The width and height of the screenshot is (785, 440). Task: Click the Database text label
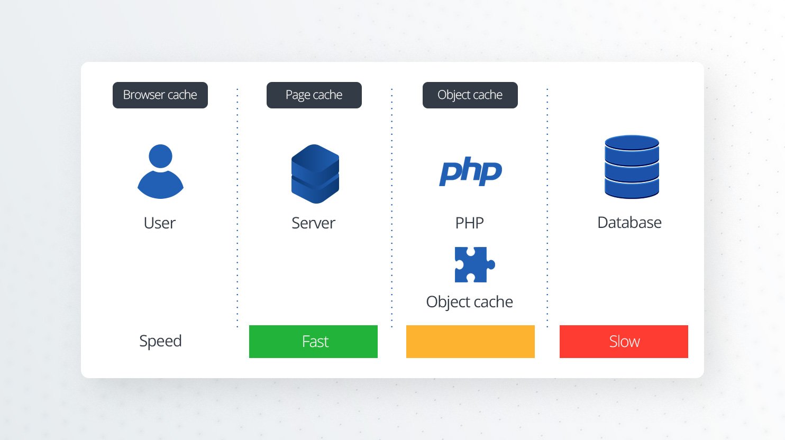click(x=629, y=223)
